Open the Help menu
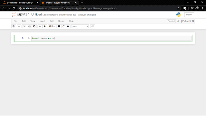This screenshot has height=116, width=206. [x=71, y=21]
